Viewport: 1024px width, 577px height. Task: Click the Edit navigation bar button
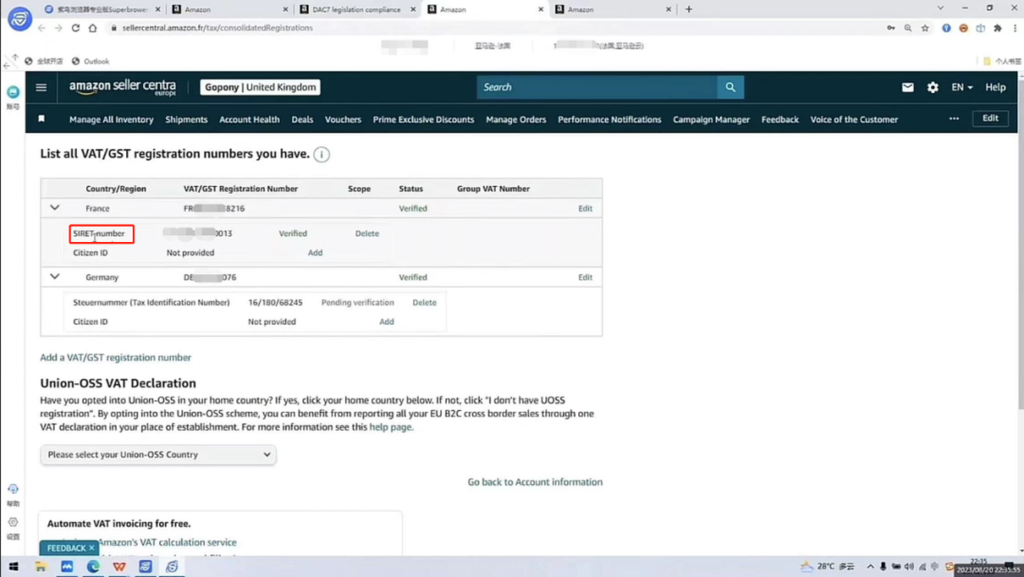[x=990, y=119]
